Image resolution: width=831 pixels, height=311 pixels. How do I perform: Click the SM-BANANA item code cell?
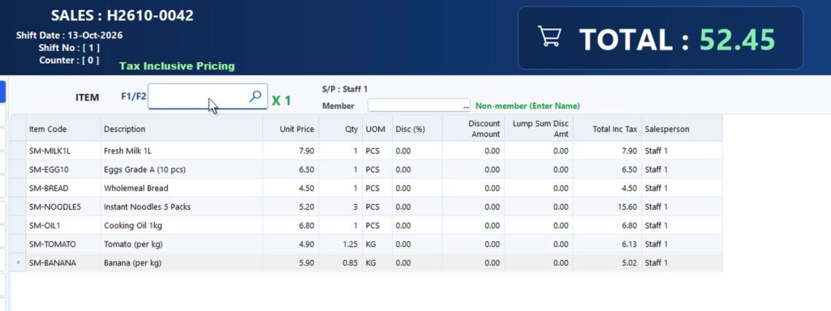(63, 262)
